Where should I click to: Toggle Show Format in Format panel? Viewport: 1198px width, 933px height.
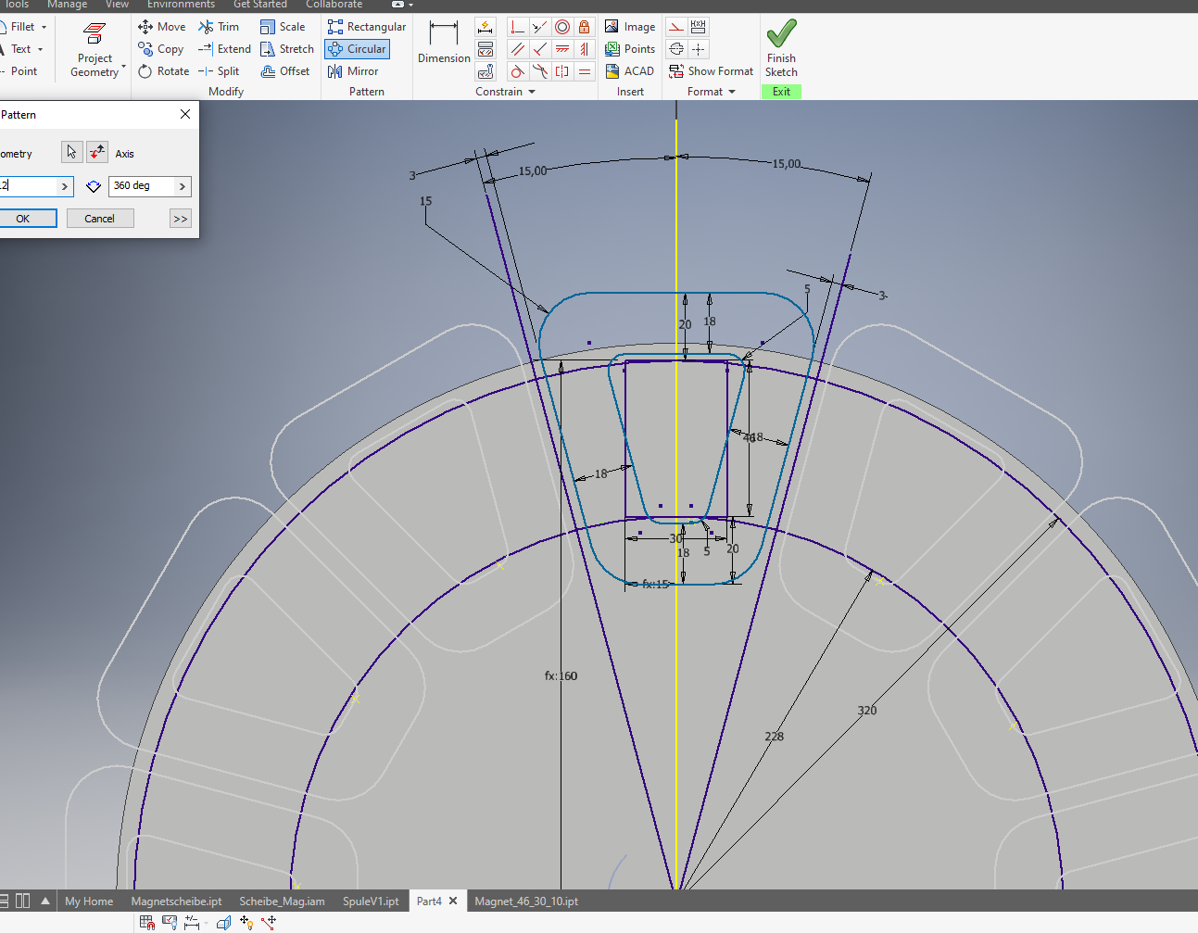pos(712,71)
